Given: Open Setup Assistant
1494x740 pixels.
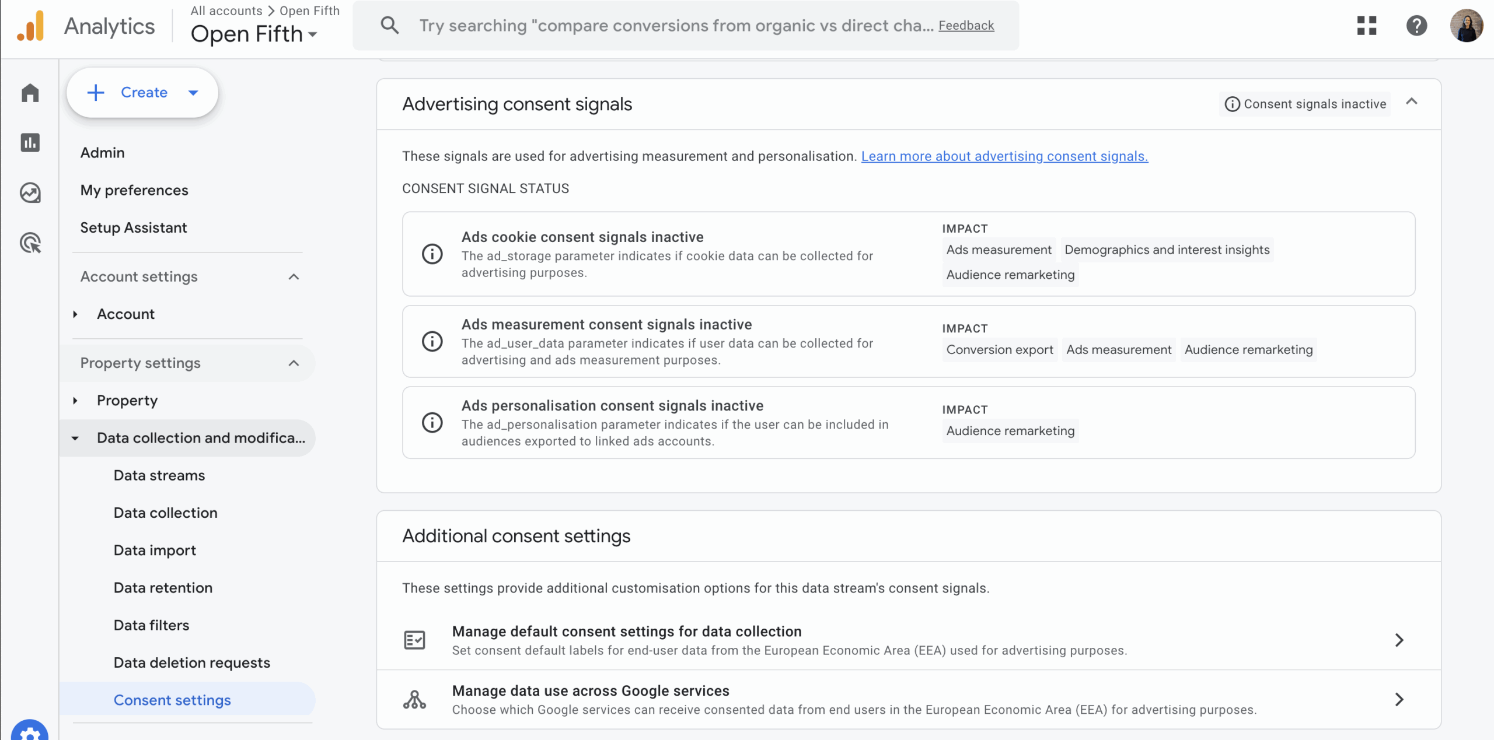Looking at the screenshot, I should tap(134, 227).
